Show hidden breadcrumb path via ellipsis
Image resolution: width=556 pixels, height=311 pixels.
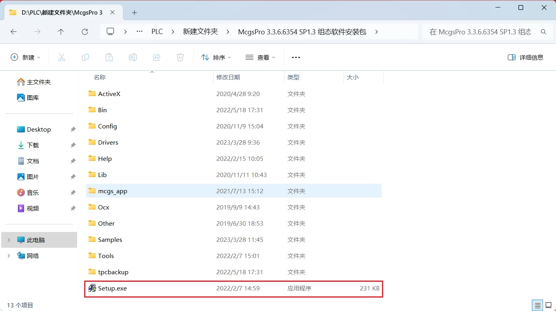139,32
